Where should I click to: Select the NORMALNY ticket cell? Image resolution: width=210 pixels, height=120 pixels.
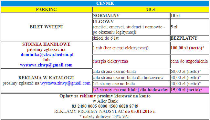pos(131,16)
